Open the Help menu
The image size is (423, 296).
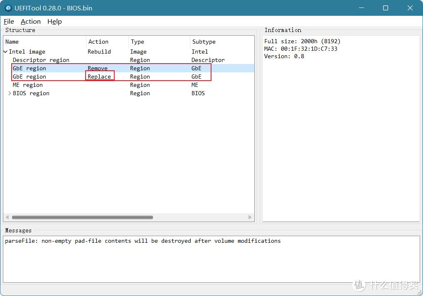(54, 22)
